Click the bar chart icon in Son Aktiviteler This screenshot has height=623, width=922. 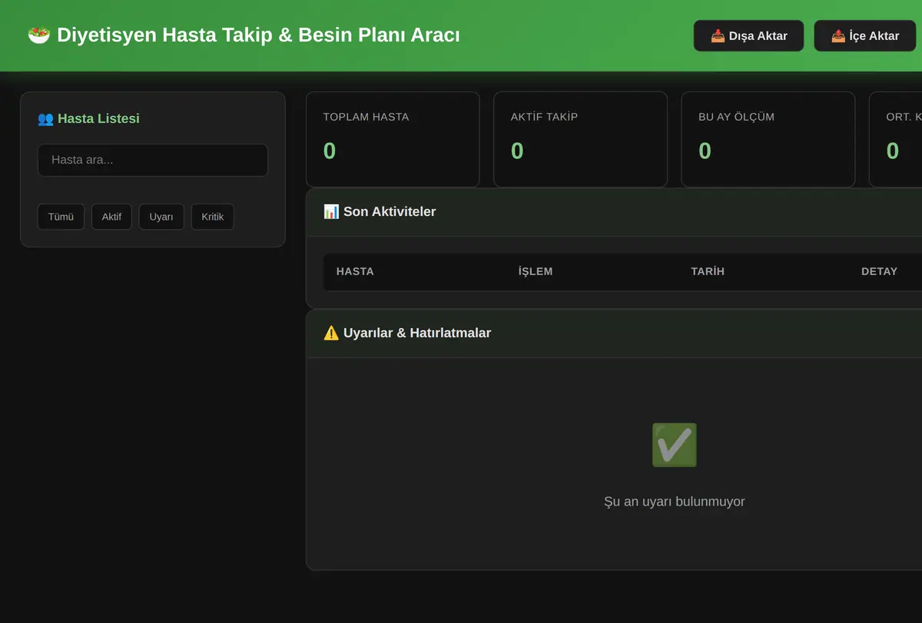331,211
